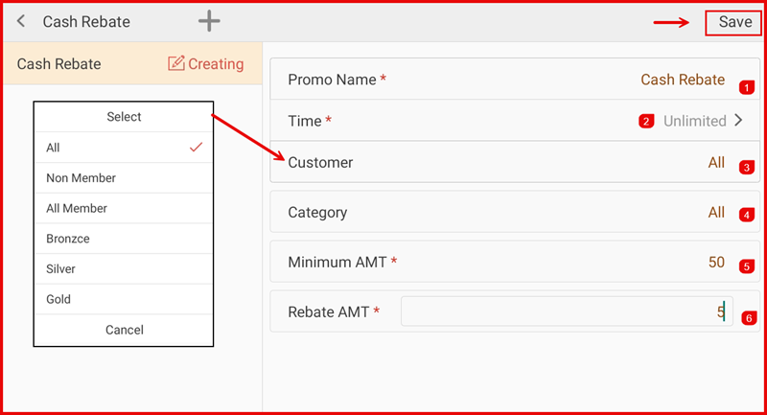The width and height of the screenshot is (767, 415).
Task: Tap the back arrow icon
Action: pos(21,21)
